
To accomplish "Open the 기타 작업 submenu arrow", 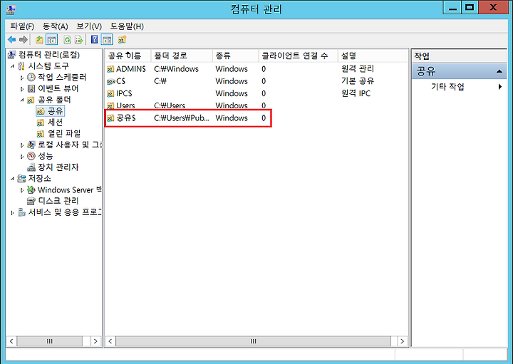I will 500,87.
